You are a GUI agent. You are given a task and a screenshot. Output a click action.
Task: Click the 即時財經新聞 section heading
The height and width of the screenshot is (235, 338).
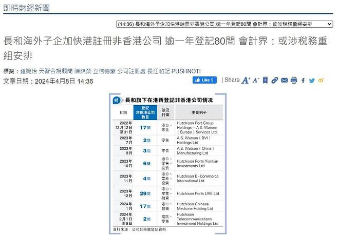(x=27, y=8)
